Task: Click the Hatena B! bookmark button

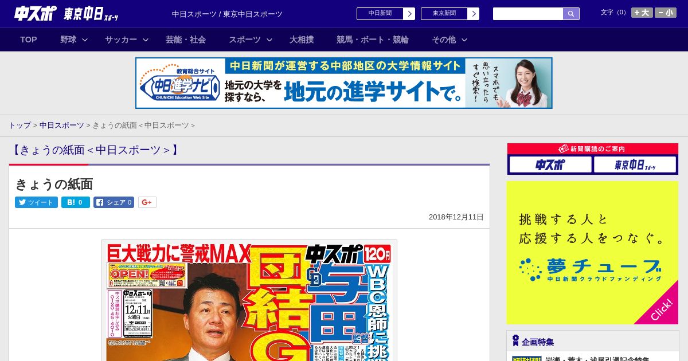Action: 76,202
